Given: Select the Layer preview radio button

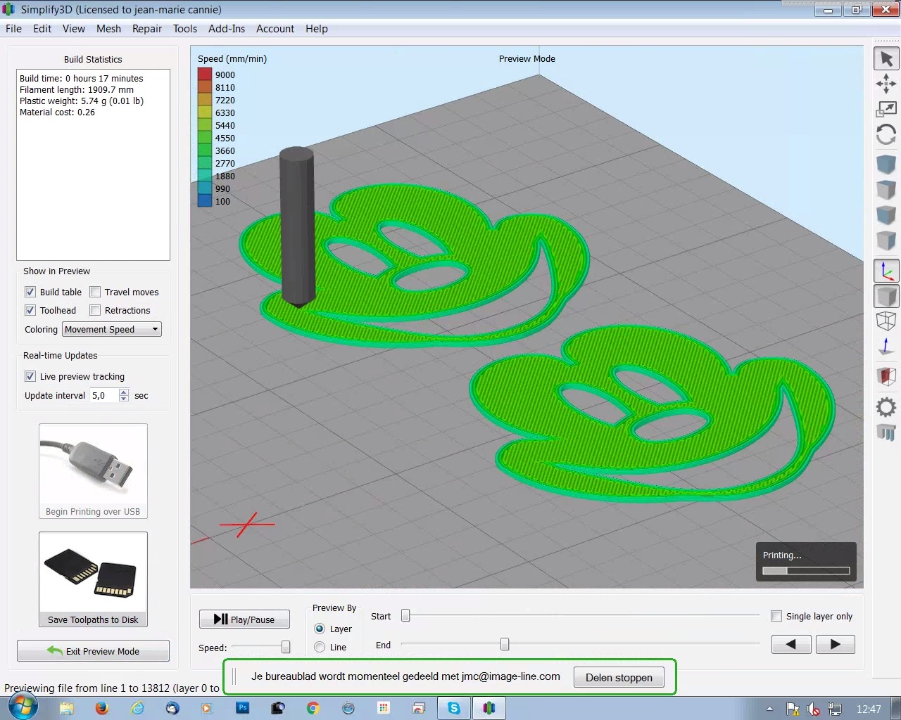Looking at the screenshot, I should 320,629.
